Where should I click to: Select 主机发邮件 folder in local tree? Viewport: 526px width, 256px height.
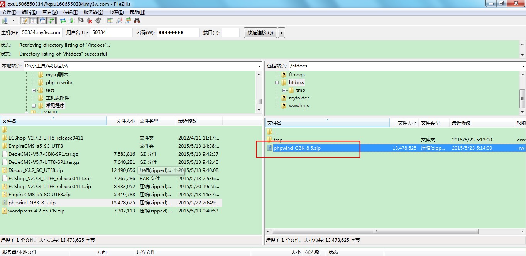(57, 98)
